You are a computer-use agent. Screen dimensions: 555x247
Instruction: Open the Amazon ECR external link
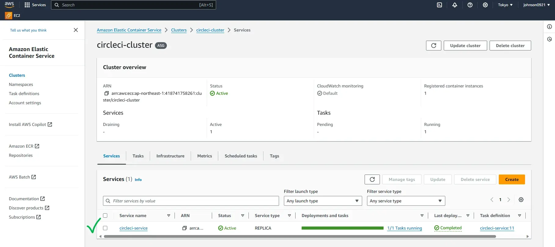click(x=24, y=146)
